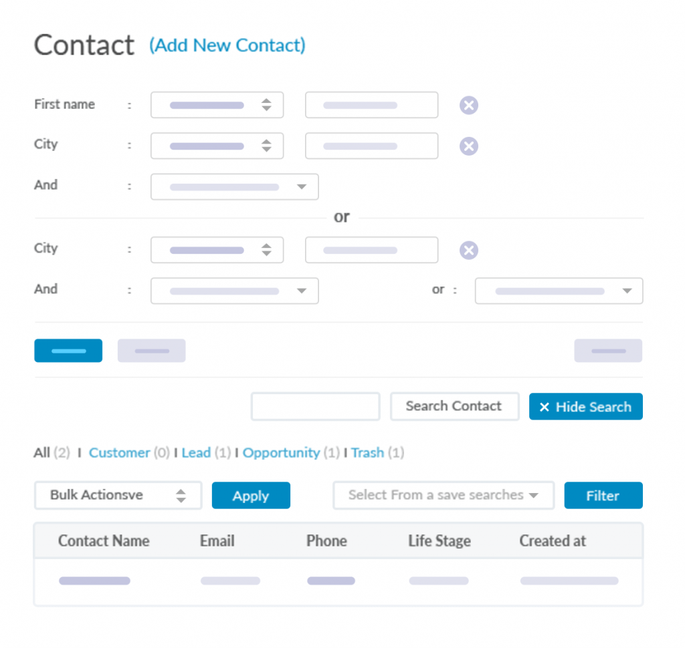This screenshot has height=648, width=685.
Task: Open the First name condition dropdown
Action: click(217, 106)
